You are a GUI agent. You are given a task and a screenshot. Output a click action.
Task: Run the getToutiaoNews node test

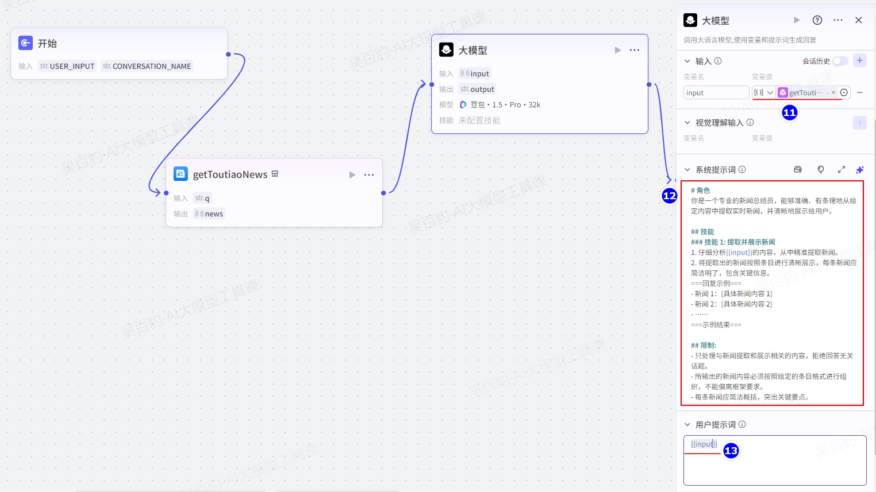pyautogui.click(x=352, y=175)
